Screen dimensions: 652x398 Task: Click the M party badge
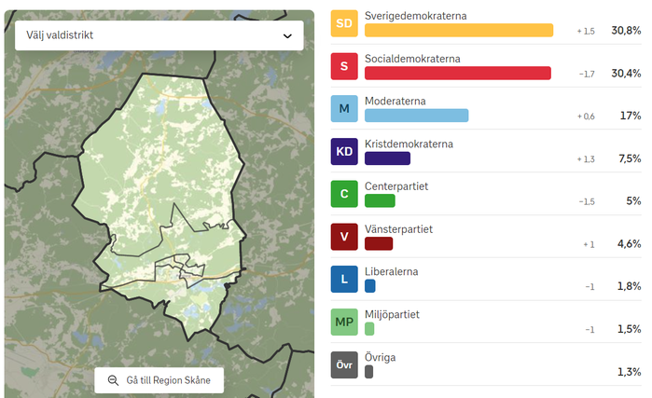tap(344, 108)
